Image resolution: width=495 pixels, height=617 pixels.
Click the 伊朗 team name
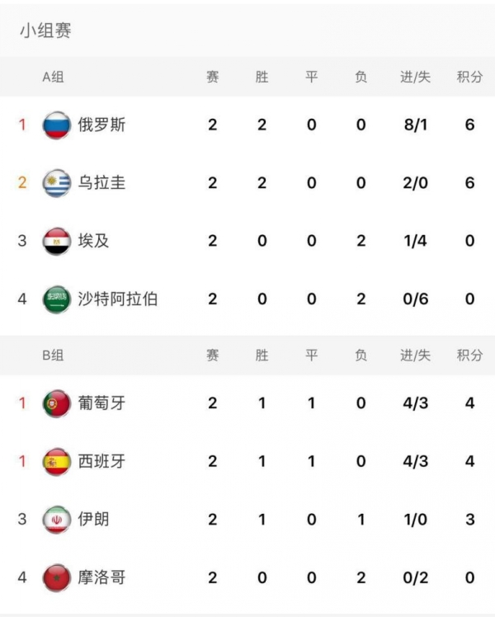(x=93, y=520)
